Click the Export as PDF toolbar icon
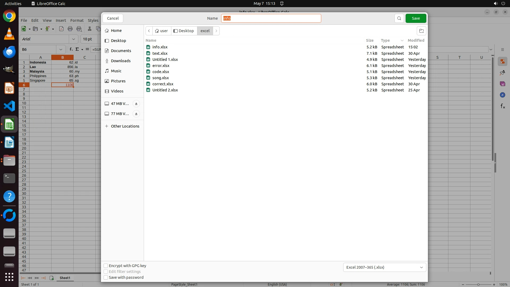510x287 pixels. pyautogui.click(x=61, y=29)
